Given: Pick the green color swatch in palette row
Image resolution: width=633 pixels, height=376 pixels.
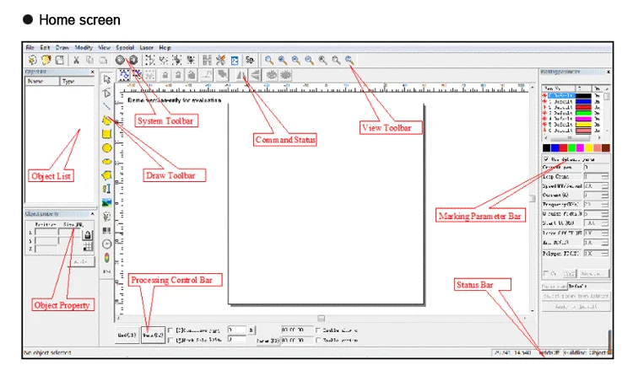Looking at the screenshot, I should [571, 148].
